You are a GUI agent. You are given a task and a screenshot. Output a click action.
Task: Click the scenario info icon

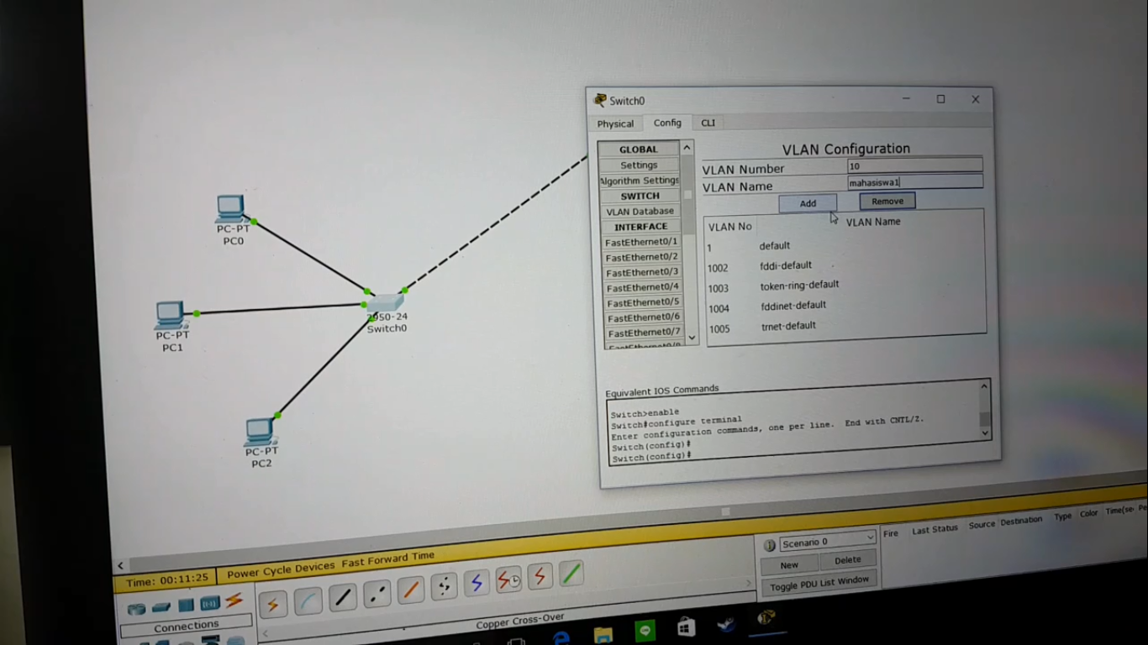pos(768,546)
